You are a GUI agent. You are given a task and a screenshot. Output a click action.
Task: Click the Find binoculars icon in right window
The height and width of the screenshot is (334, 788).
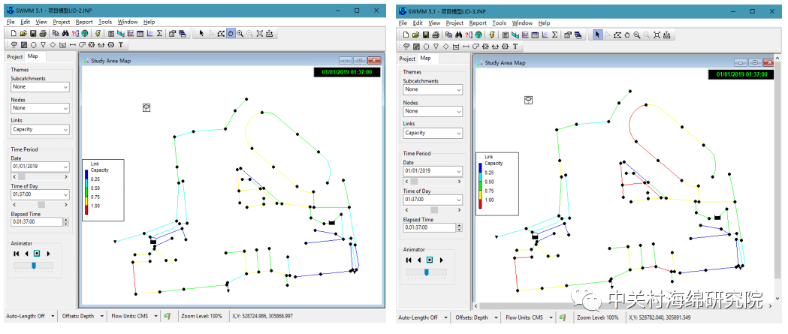(x=457, y=35)
